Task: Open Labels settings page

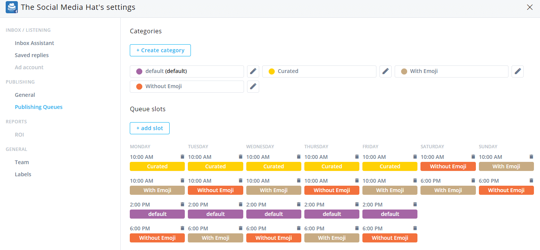Action: coord(23,174)
